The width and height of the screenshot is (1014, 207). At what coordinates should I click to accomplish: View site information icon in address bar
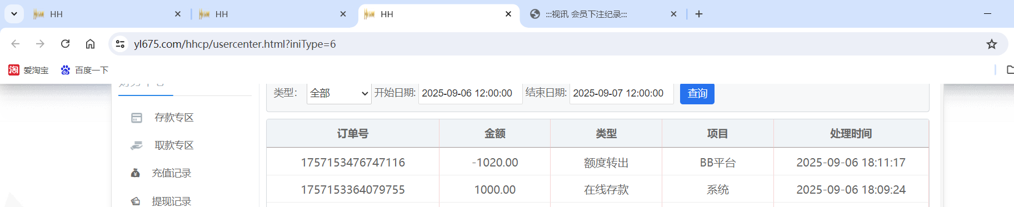[120, 44]
